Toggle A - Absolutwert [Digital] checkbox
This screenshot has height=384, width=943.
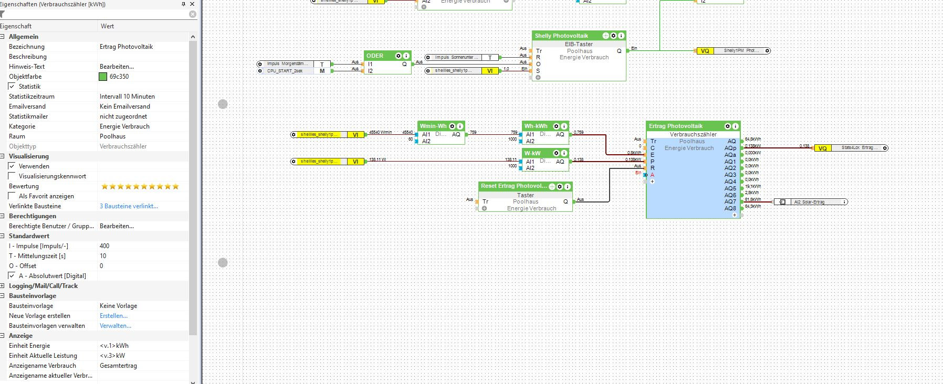click(12, 276)
